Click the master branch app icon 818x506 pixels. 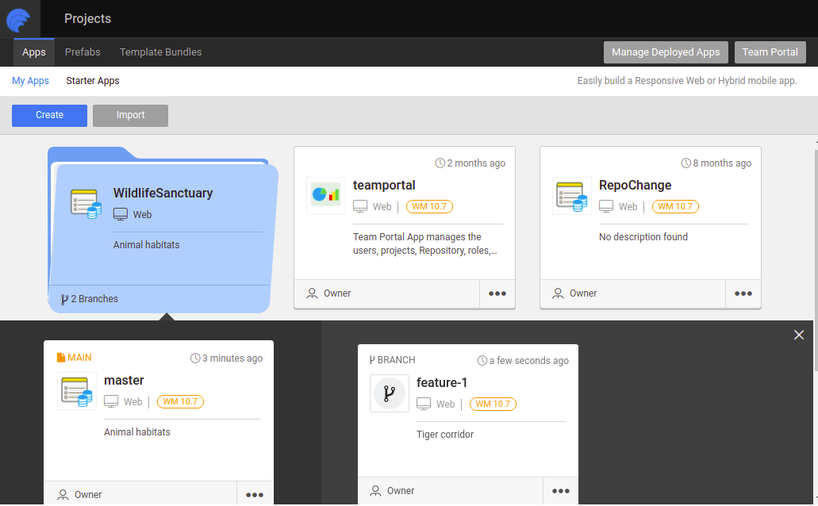coord(77,391)
